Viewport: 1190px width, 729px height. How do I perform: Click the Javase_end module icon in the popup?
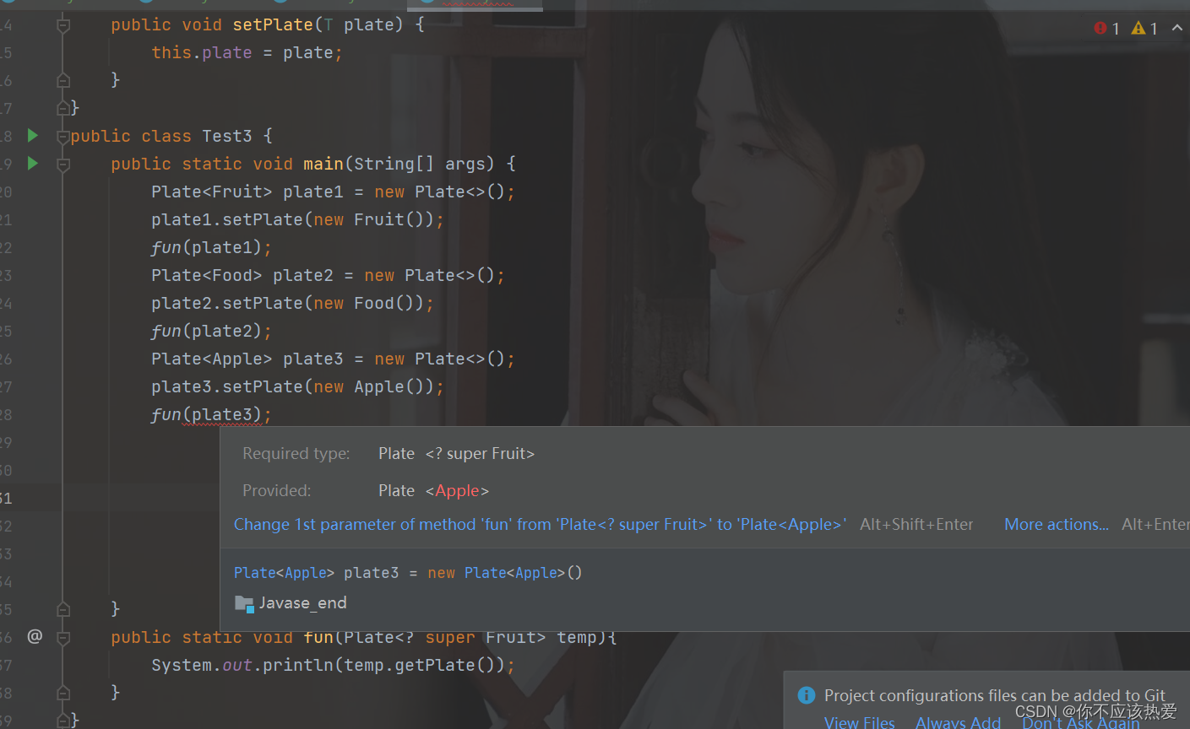(x=245, y=602)
